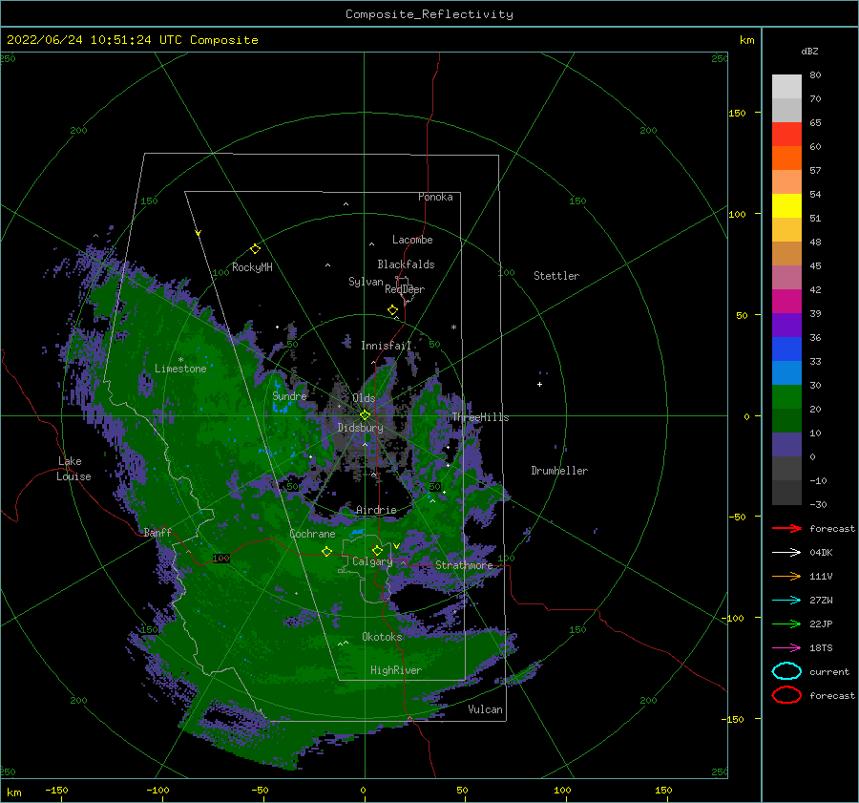Viewport: 859px width, 803px height.
Task: Select the indigo swatch between 10 and 0 dBZ
Action: 786,445
